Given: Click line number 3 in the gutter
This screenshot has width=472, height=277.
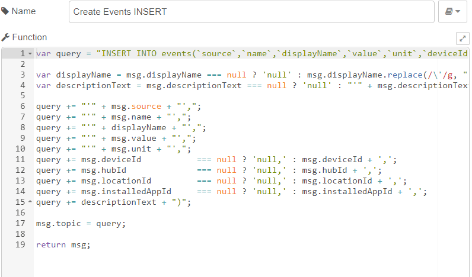Looking at the screenshot, I should [x=23, y=75].
